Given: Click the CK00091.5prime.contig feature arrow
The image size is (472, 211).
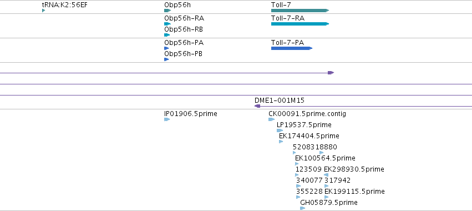Looking at the screenshot, I should click(272, 119).
